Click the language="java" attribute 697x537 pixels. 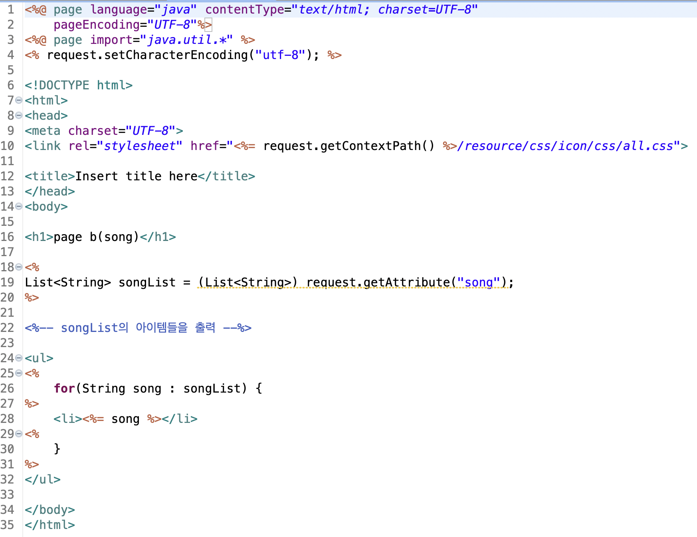click(x=143, y=10)
